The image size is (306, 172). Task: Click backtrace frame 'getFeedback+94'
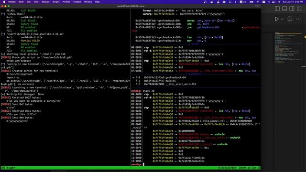pyautogui.click(x=159, y=77)
